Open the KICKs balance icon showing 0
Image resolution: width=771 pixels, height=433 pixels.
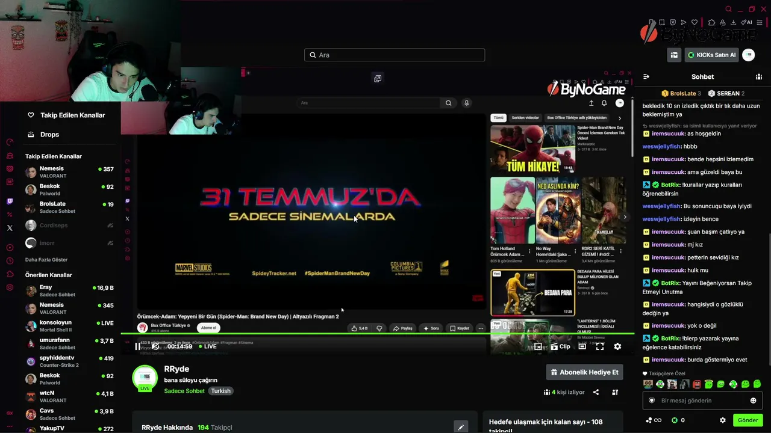(x=678, y=420)
